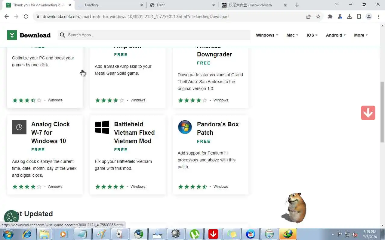Bookmark this page with the star icon
The image size is (385, 240).
click(x=318, y=16)
